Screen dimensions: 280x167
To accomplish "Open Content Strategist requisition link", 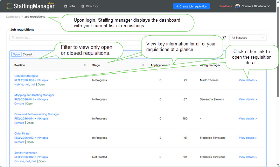I will click(x=26, y=76).
